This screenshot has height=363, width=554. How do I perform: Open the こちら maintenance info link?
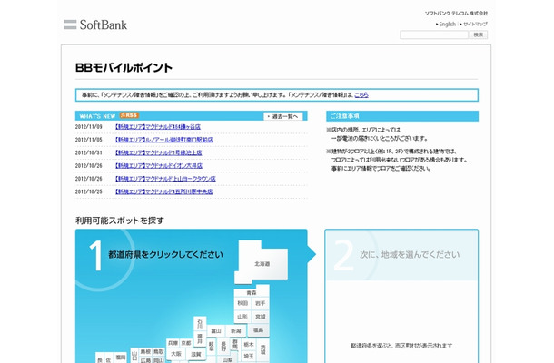click(x=361, y=94)
